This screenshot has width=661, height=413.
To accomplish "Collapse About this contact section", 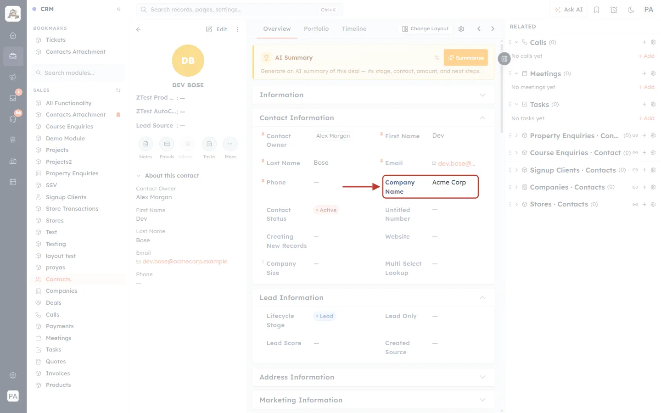I will pos(139,176).
